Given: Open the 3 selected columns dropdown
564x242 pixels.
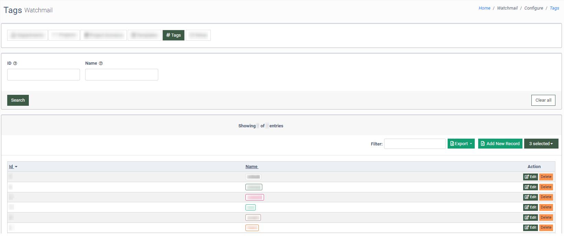Looking at the screenshot, I should (x=541, y=144).
